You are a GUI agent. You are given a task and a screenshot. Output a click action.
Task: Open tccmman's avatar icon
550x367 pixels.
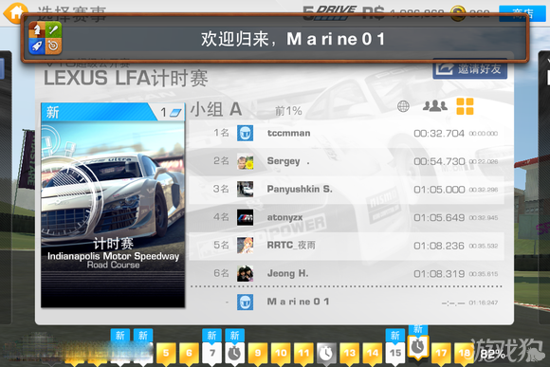pyautogui.click(x=245, y=134)
